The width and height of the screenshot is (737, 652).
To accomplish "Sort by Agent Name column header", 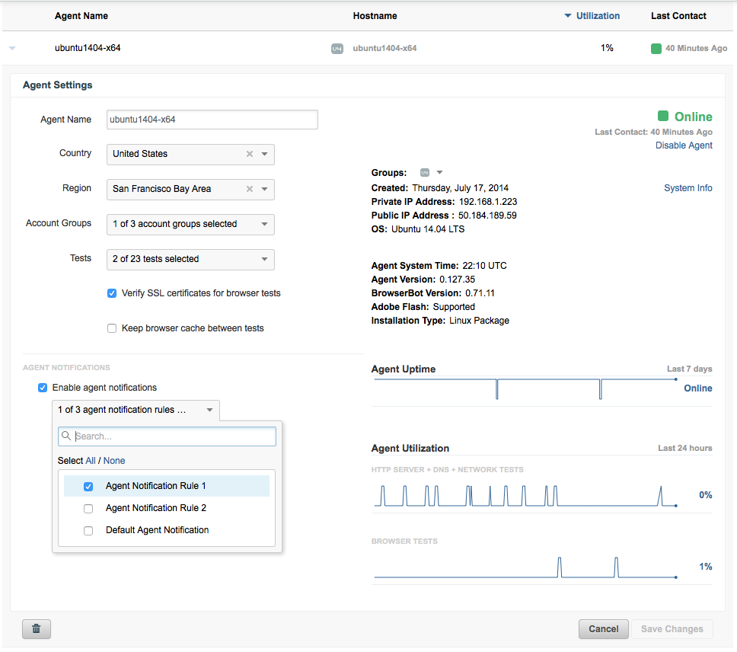I will [x=81, y=15].
